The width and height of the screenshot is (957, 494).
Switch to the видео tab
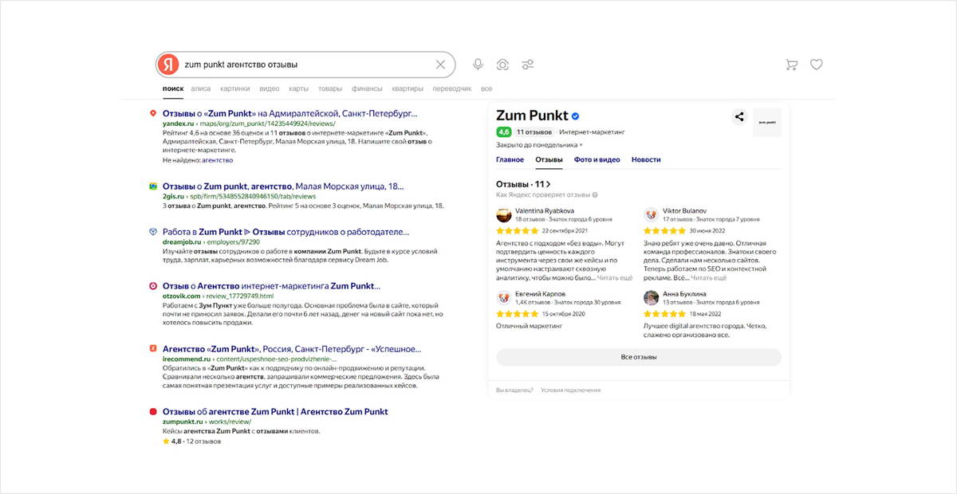tap(270, 89)
